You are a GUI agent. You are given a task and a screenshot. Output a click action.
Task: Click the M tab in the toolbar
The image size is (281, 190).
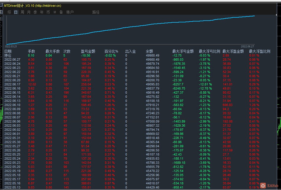tap(55, 12)
